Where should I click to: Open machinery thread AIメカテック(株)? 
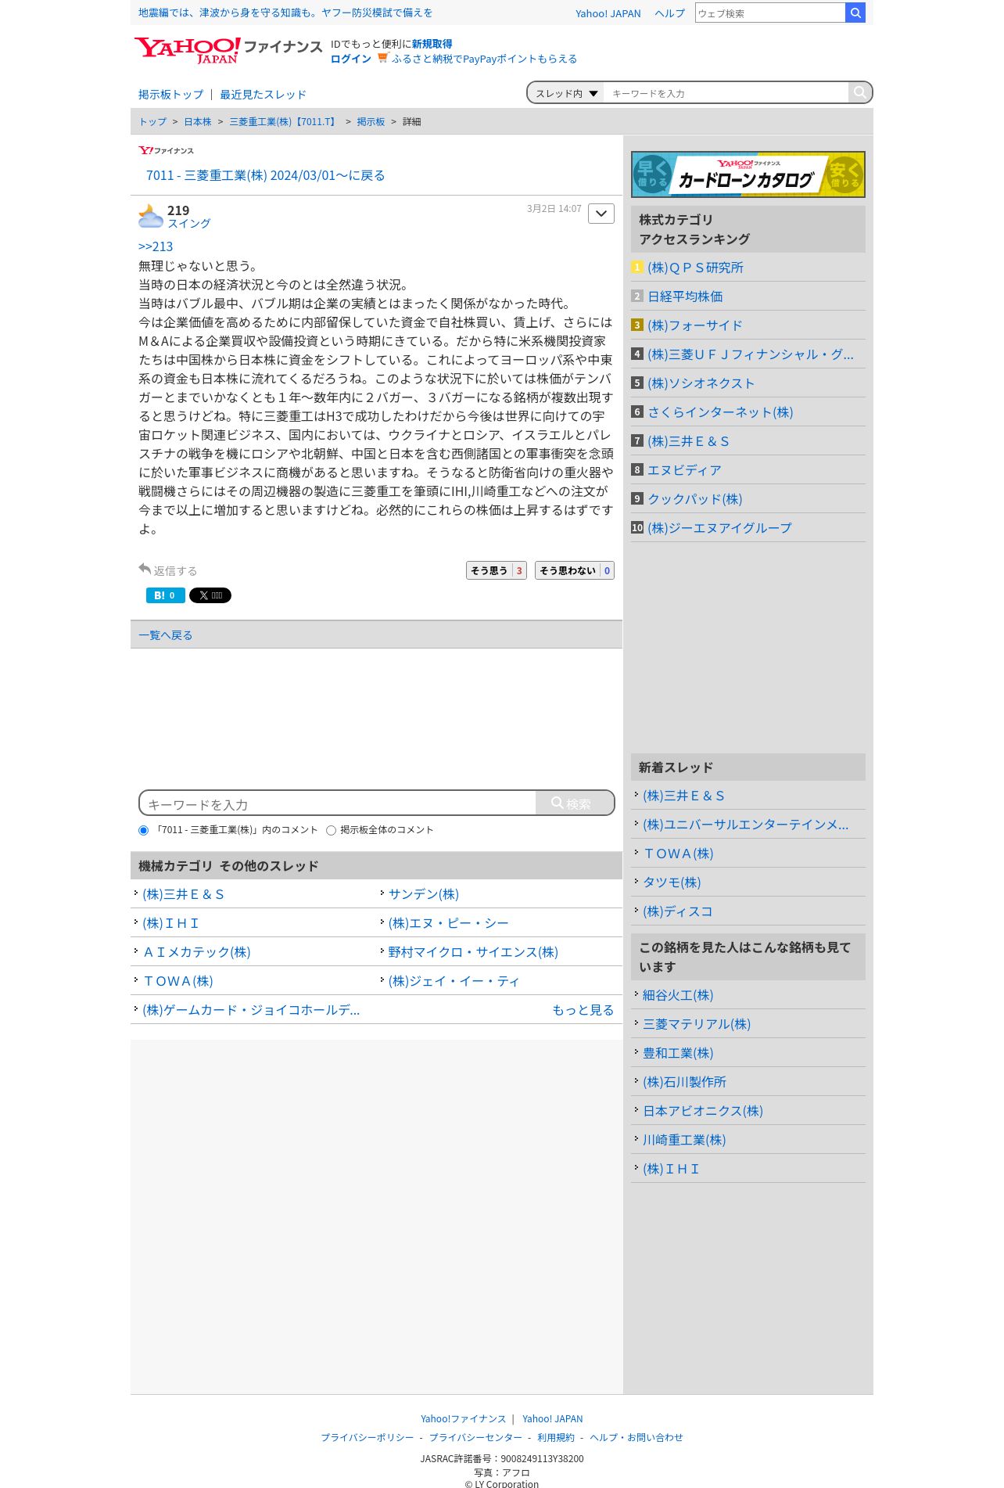point(196,952)
